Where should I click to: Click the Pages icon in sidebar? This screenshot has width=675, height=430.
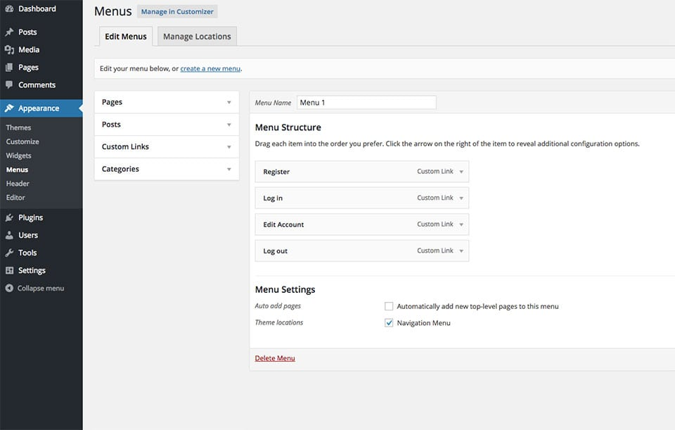pyautogui.click(x=9, y=68)
